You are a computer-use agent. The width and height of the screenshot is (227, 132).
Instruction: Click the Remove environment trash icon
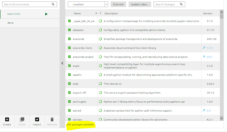tap(52, 119)
